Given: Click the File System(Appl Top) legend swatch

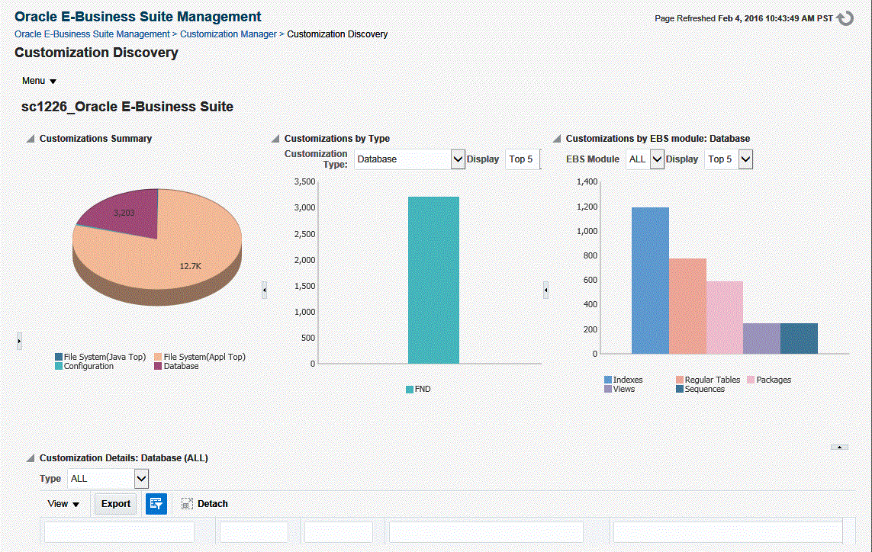Looking at the screenshot, I should click(x=158, y=357).
